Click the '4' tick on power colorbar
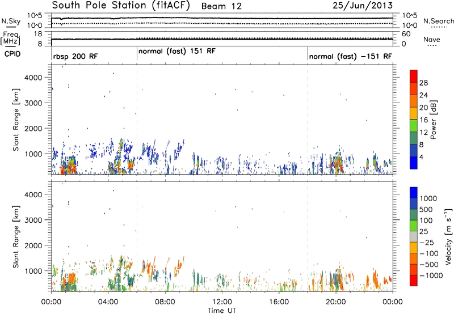454x314 pixels. (x=422, y=157)
